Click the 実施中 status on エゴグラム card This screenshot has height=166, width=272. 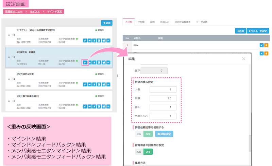[x=100, y=30]
